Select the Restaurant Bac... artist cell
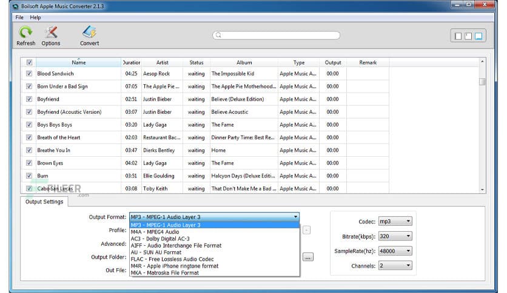 tap(162, 137)
